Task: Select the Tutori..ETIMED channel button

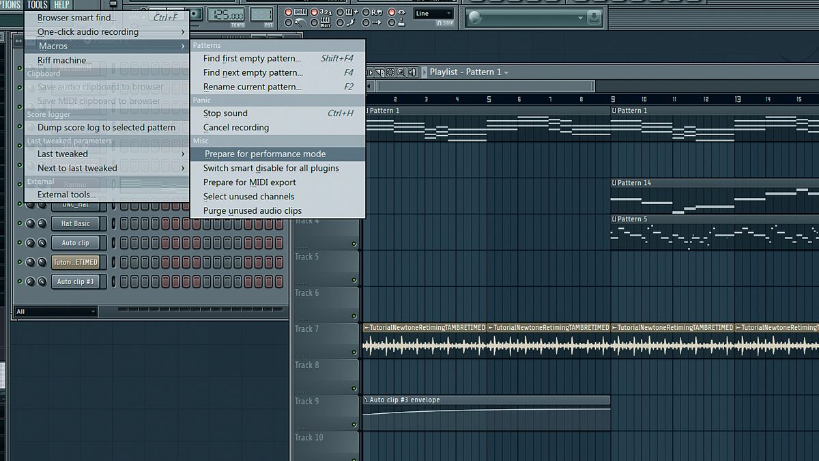Action: [78, 262]
